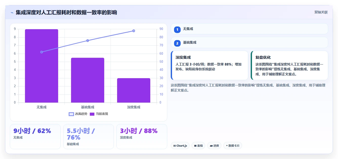Screen dimensions: 338x159
Task: Click the icon in the 进度 tag
Action: click(211, 146)
